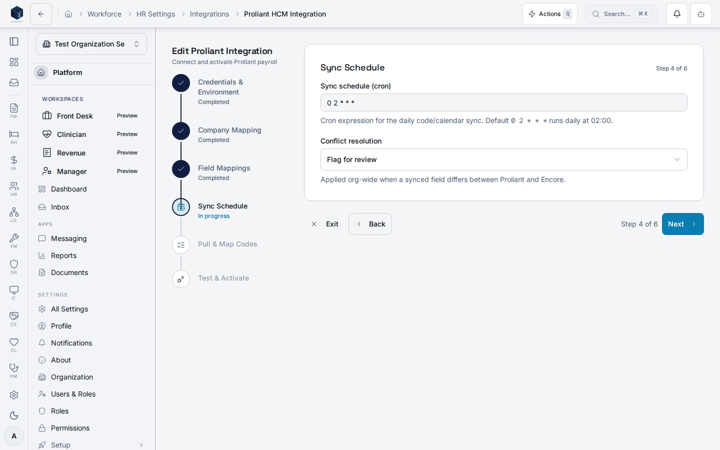Open the assistant bot icon

[701, 14]
